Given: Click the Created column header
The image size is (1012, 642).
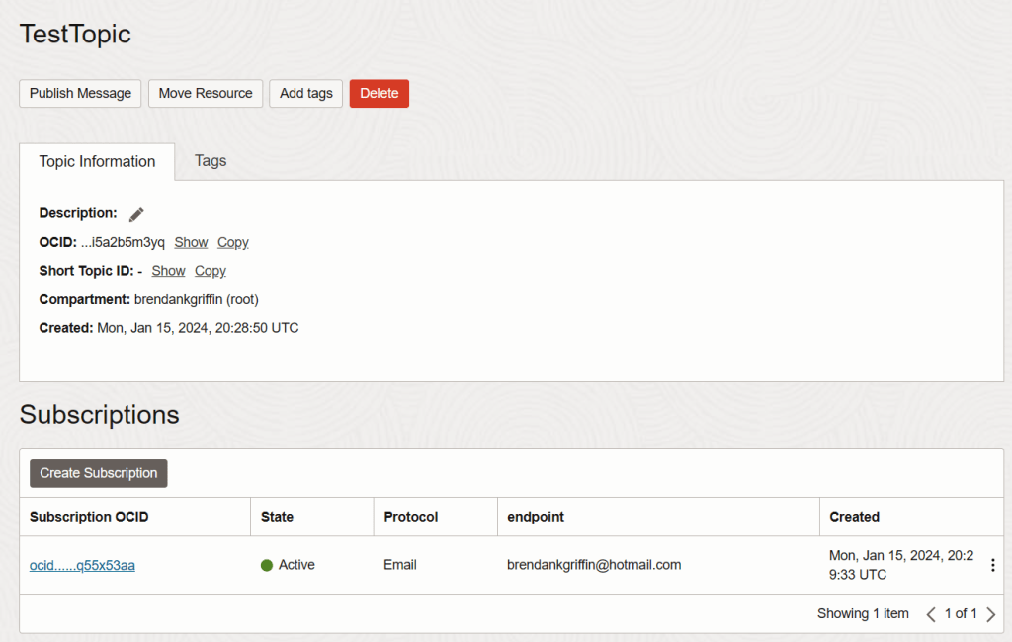Looking at the screenshot, I should [x=854, y=517].
